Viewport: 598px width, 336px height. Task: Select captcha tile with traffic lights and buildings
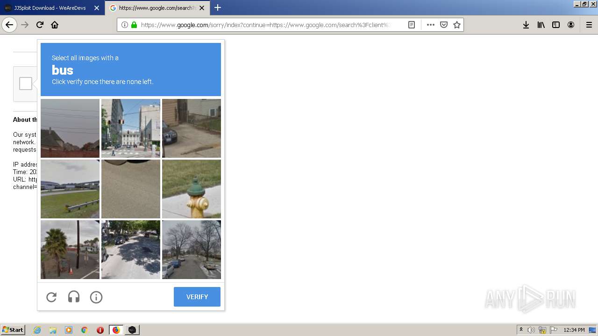point(131,128)
